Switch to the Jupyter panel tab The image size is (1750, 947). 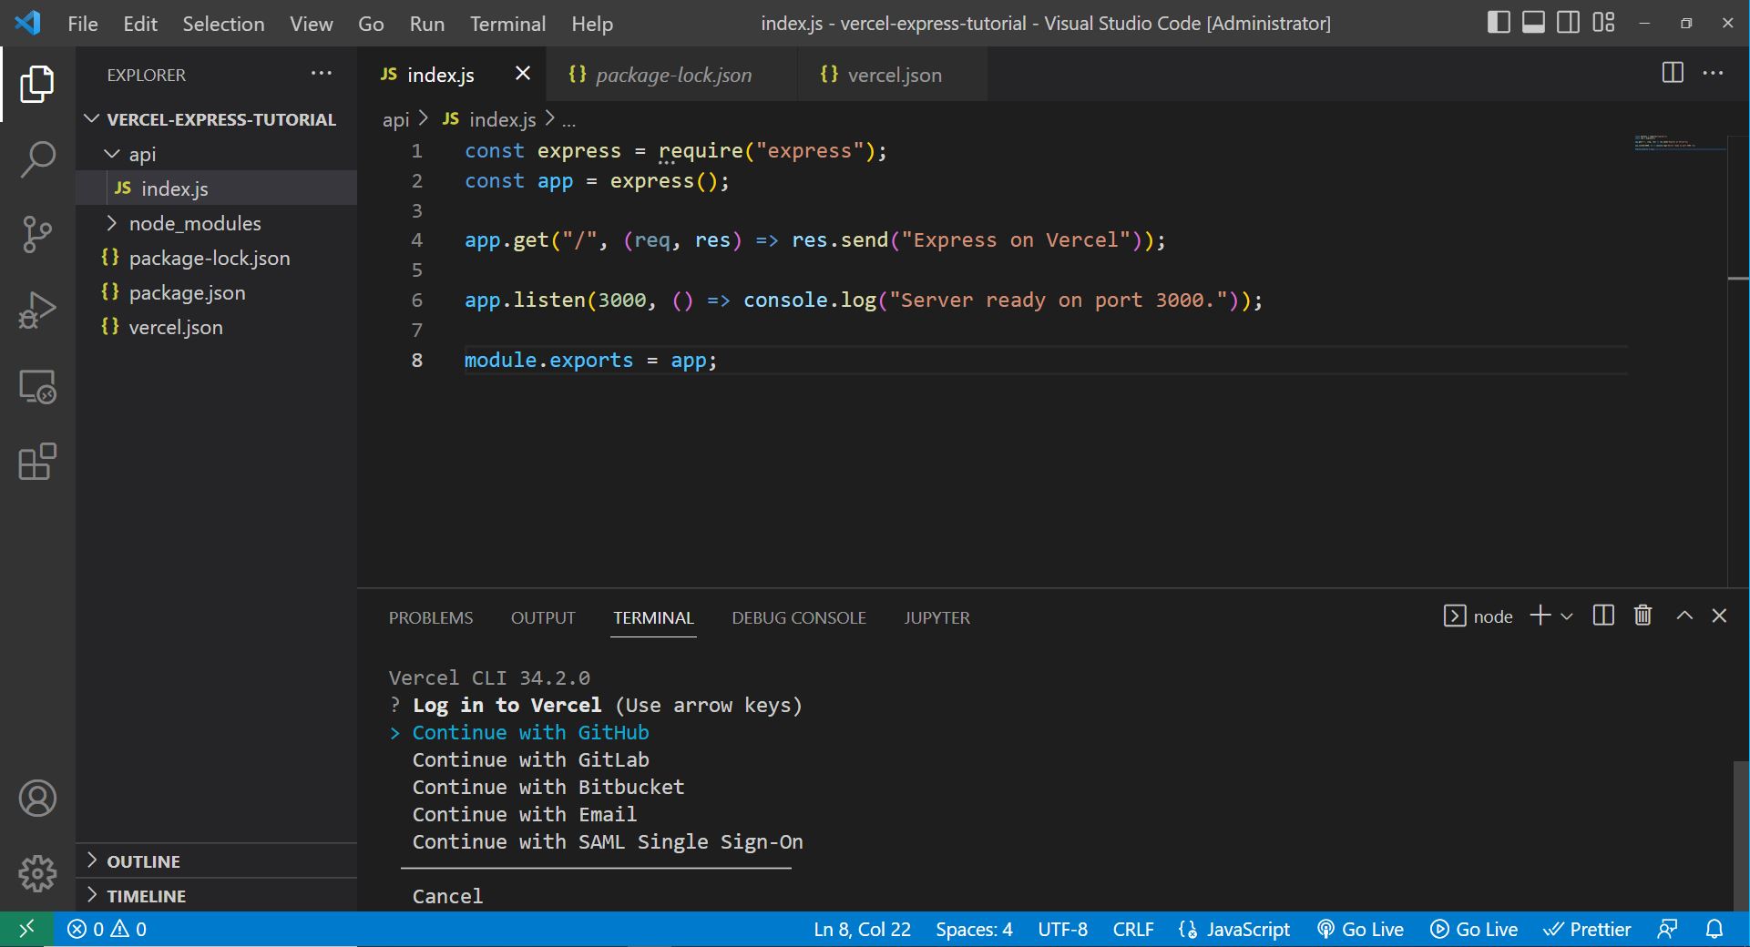(x=936, y=617)
